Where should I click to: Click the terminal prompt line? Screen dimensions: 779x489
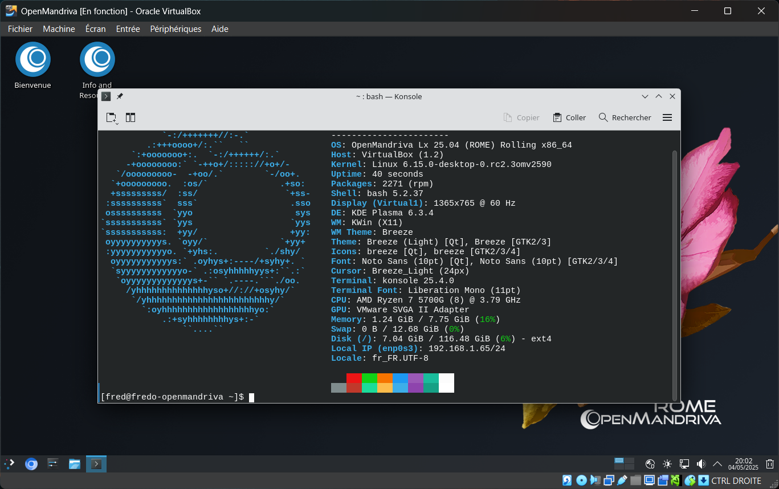click(177, 397)
